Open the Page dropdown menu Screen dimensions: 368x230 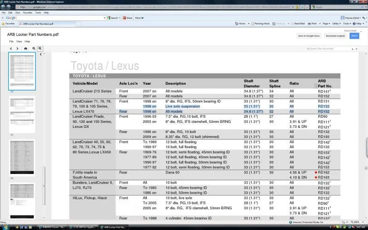pos(326,24)
